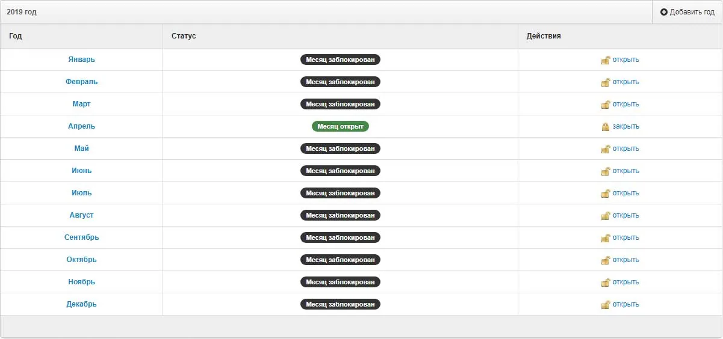Open the Июль month link
This screenshot has width=723, height=339.
coord(81,193)
